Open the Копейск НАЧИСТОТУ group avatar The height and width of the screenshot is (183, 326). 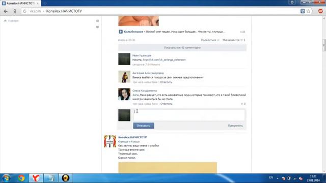click(110, 141)
